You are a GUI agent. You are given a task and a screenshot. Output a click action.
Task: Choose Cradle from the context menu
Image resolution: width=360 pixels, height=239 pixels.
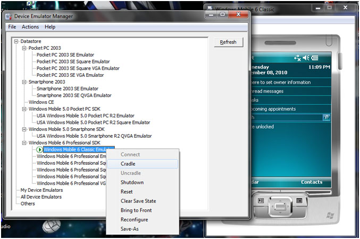pos(143,164)
